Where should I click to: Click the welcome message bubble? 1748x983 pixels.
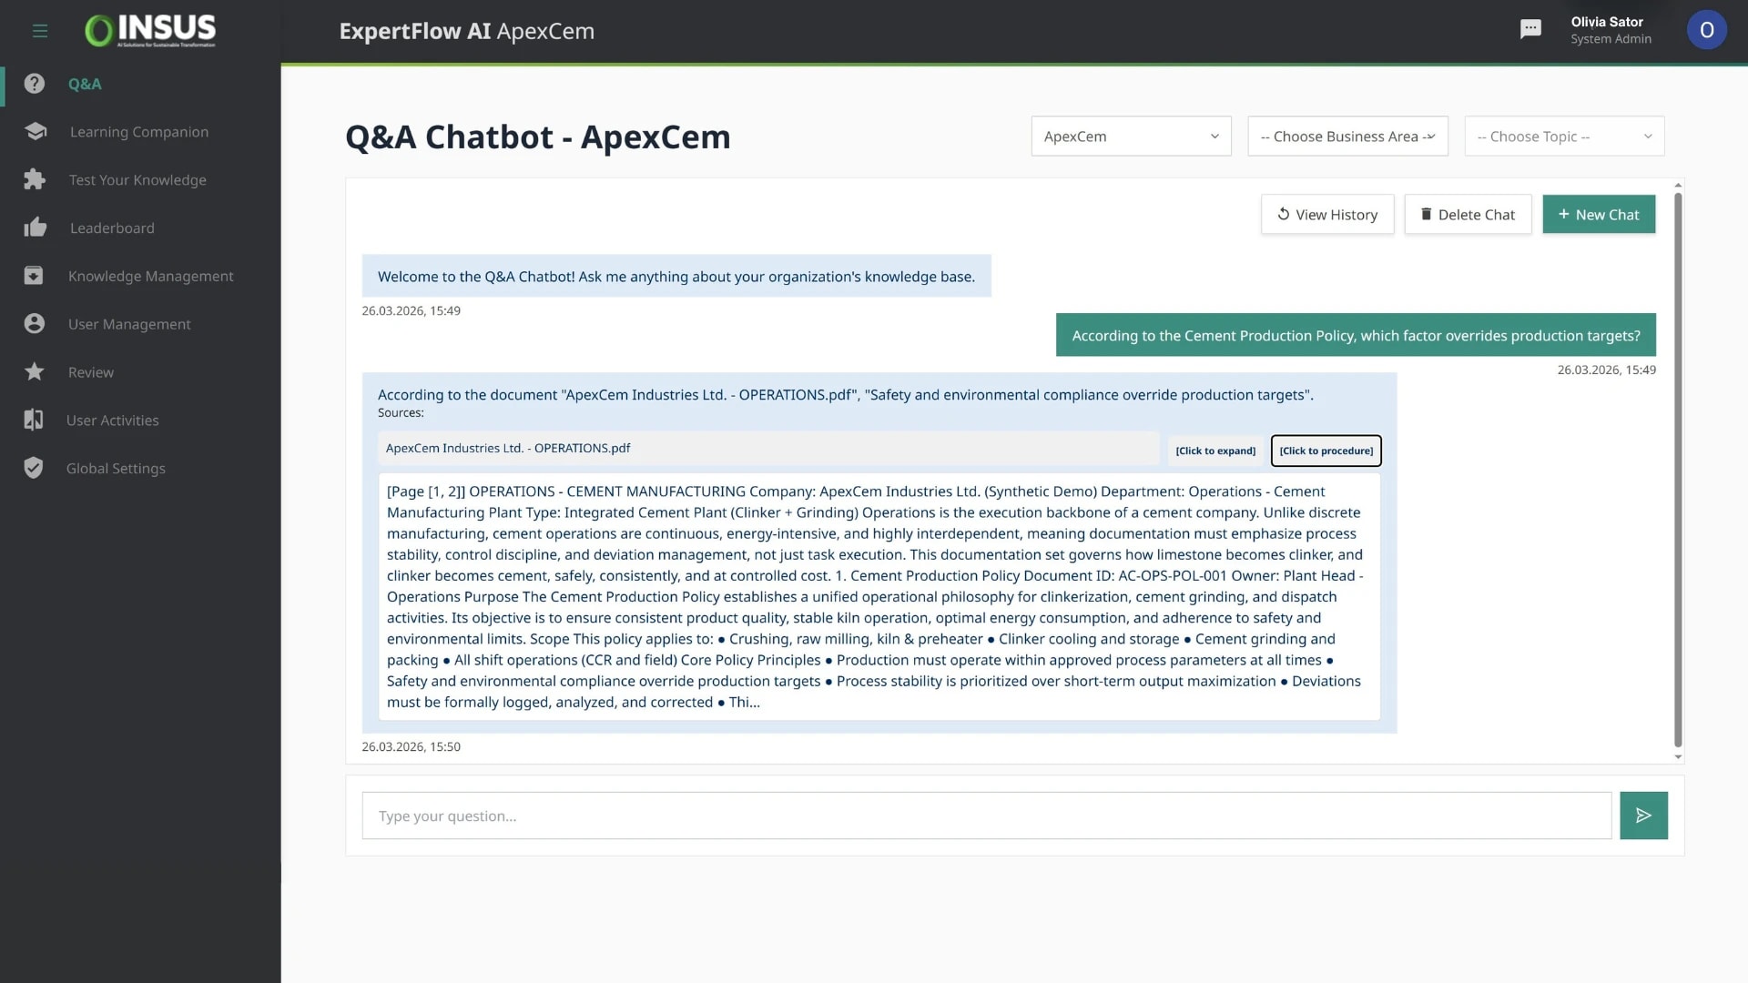pos(676,276)
